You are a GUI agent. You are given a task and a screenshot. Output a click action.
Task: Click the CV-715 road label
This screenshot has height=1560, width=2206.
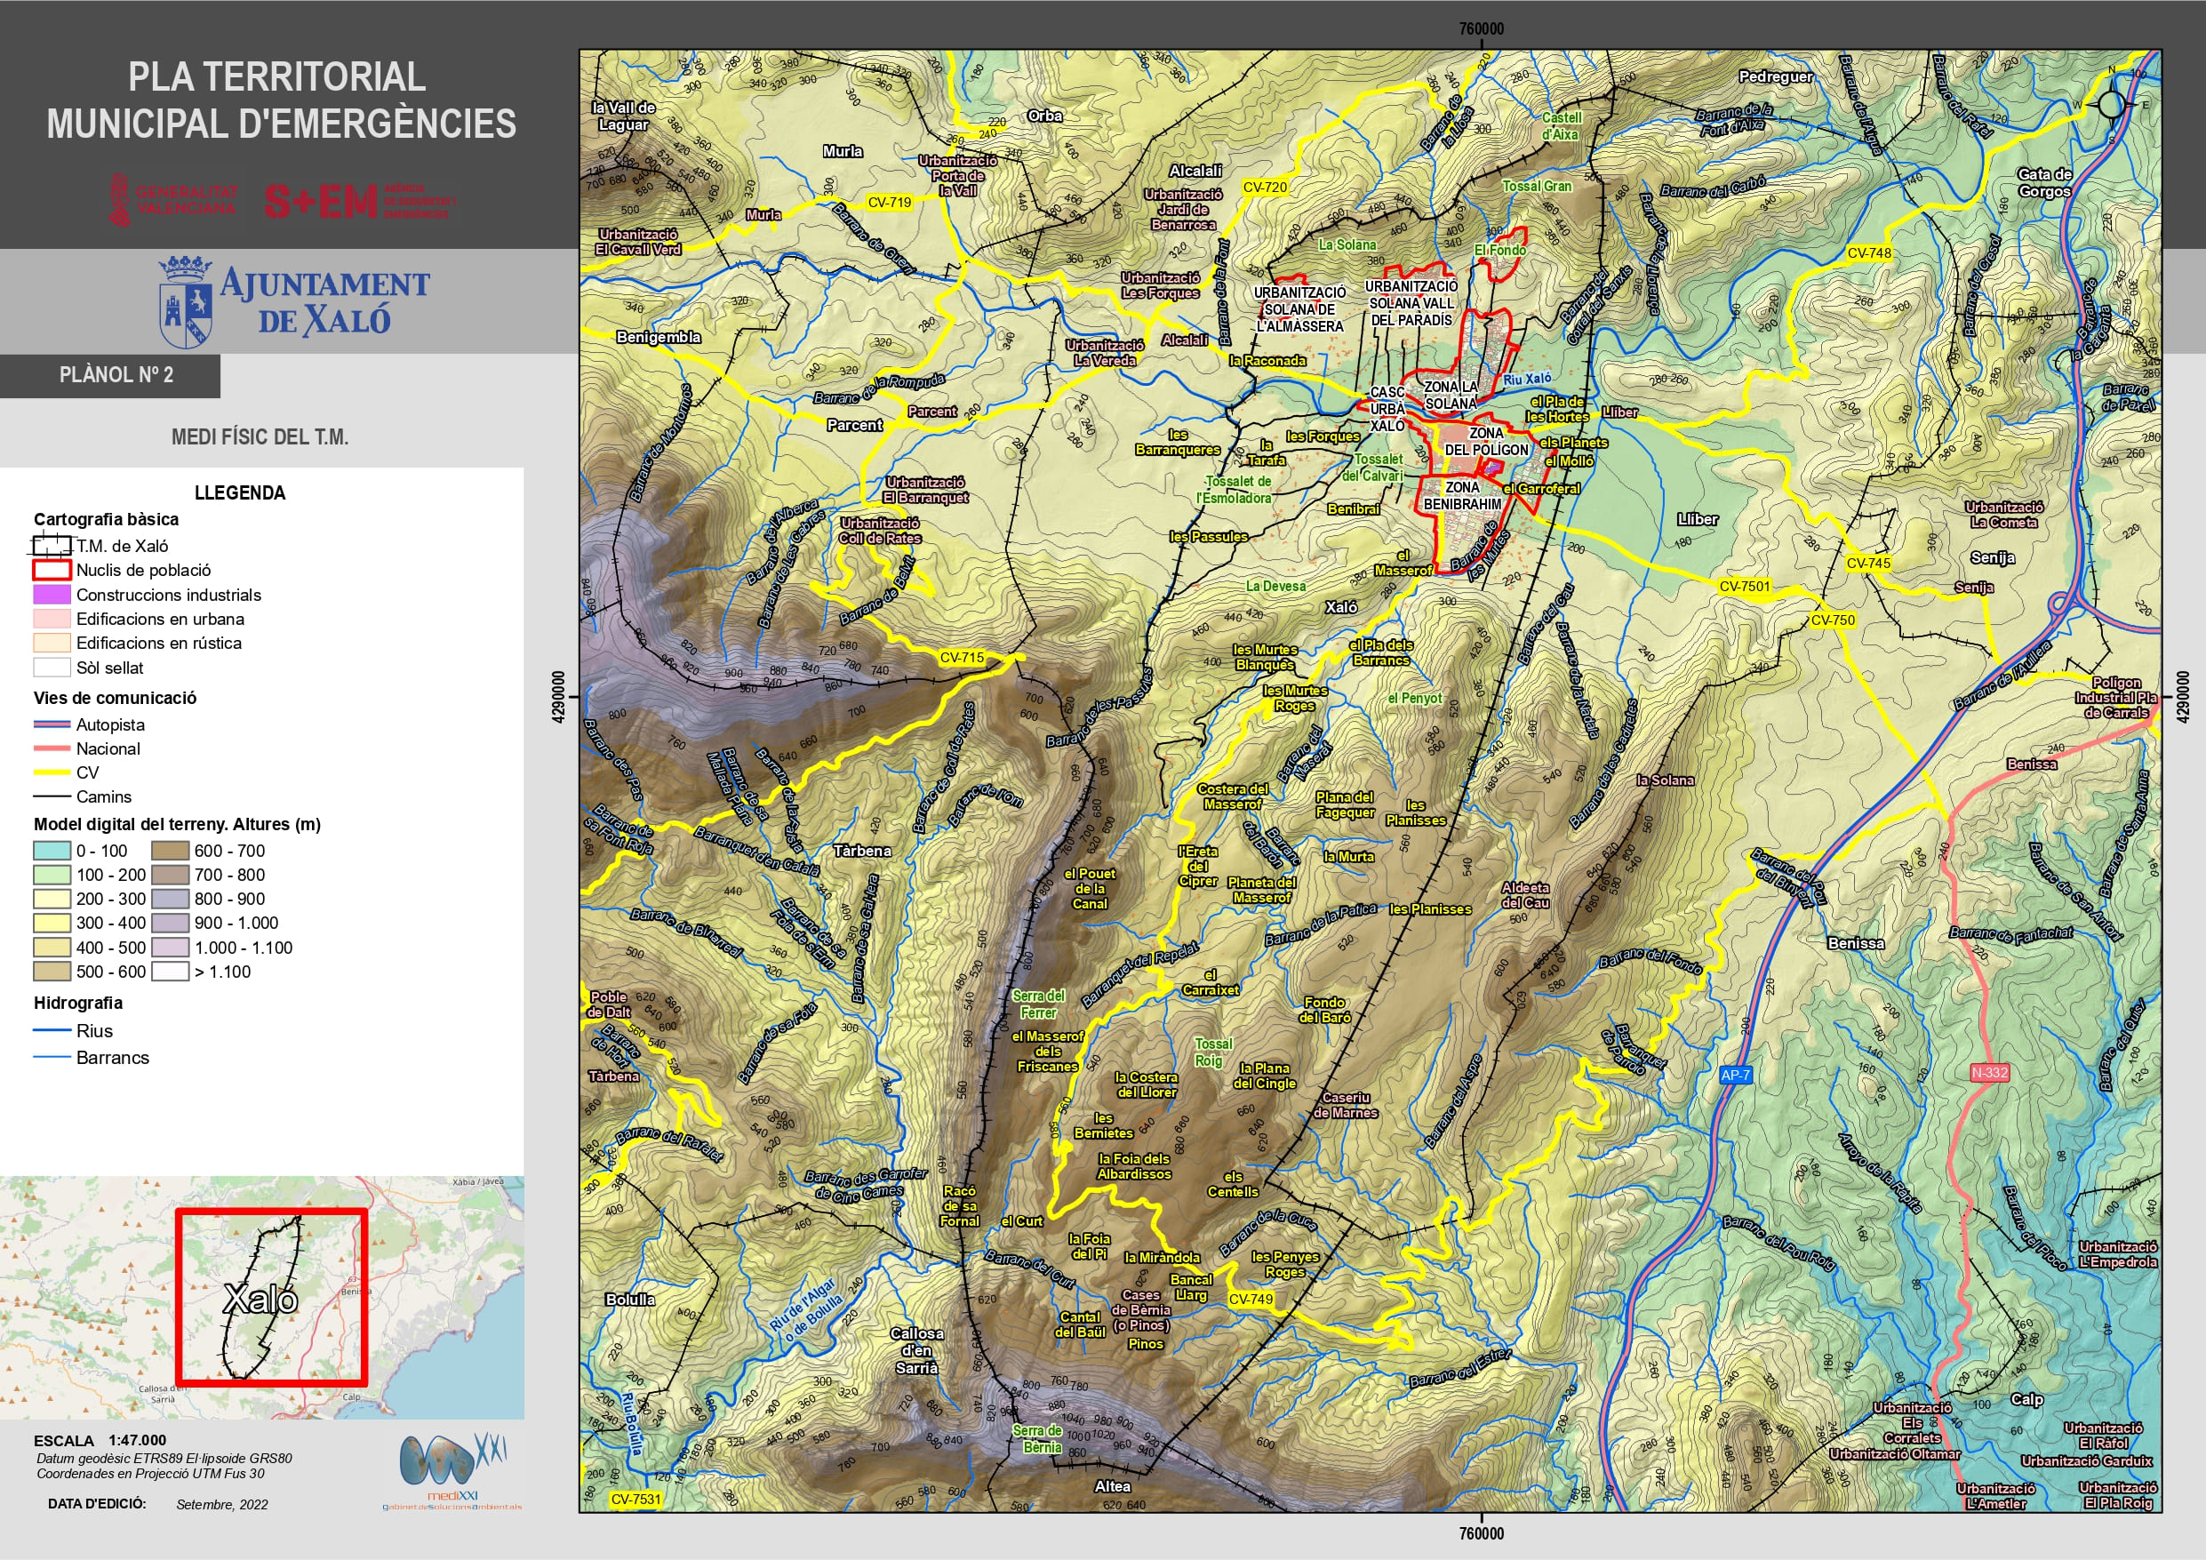[962, 658]
